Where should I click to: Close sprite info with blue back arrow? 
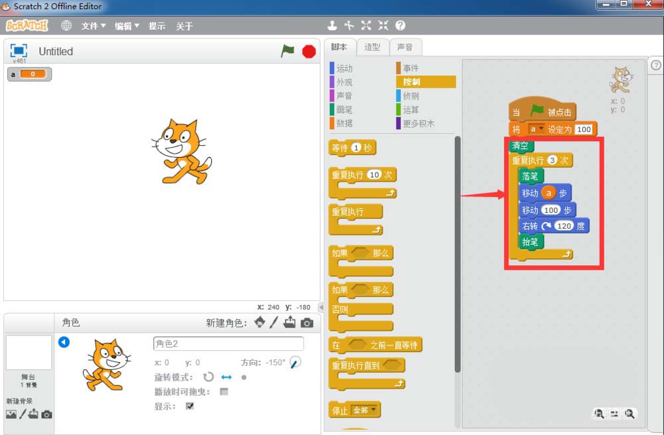click(x=64, y=342)
